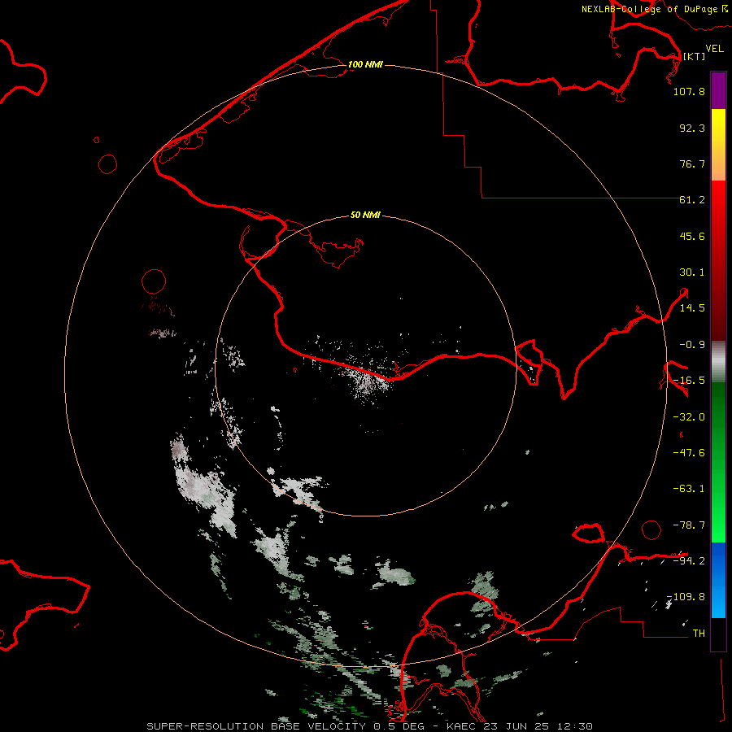Select the 50 NMI range ring label
Image resolution: width=732 pixels, height=732 pixels.
point(365,215)
